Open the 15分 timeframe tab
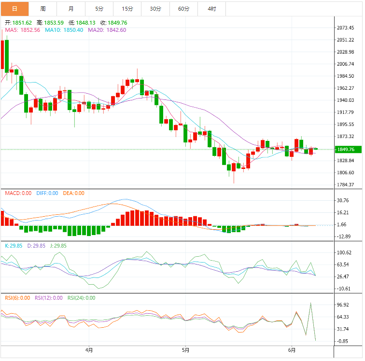Viewport: 365px width, 361px height. click(127, 9)
